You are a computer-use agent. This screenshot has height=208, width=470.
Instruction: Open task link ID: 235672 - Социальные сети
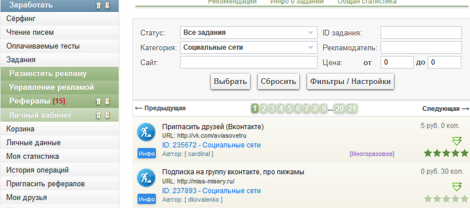point(211,145)
